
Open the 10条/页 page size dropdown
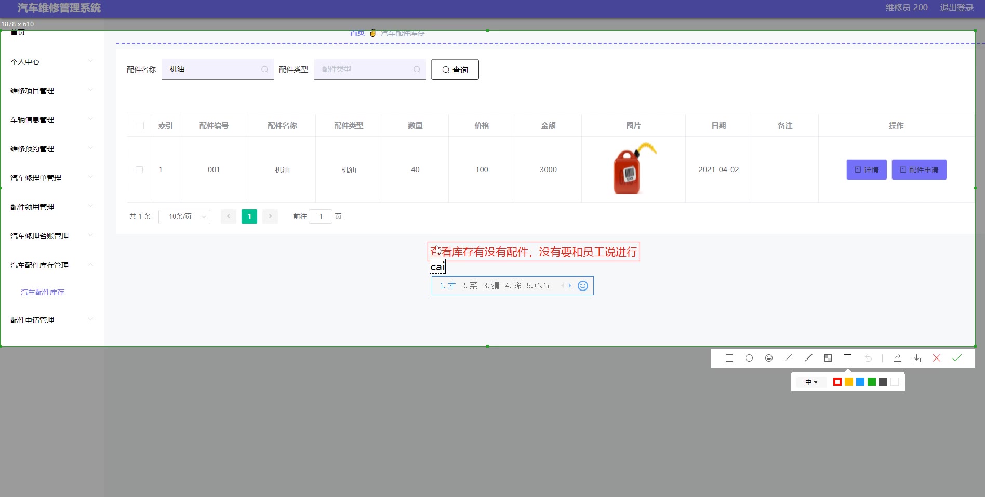point(184,216)
